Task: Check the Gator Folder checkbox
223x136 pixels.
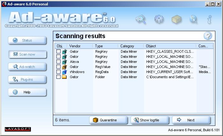Action: click(58, 77)
